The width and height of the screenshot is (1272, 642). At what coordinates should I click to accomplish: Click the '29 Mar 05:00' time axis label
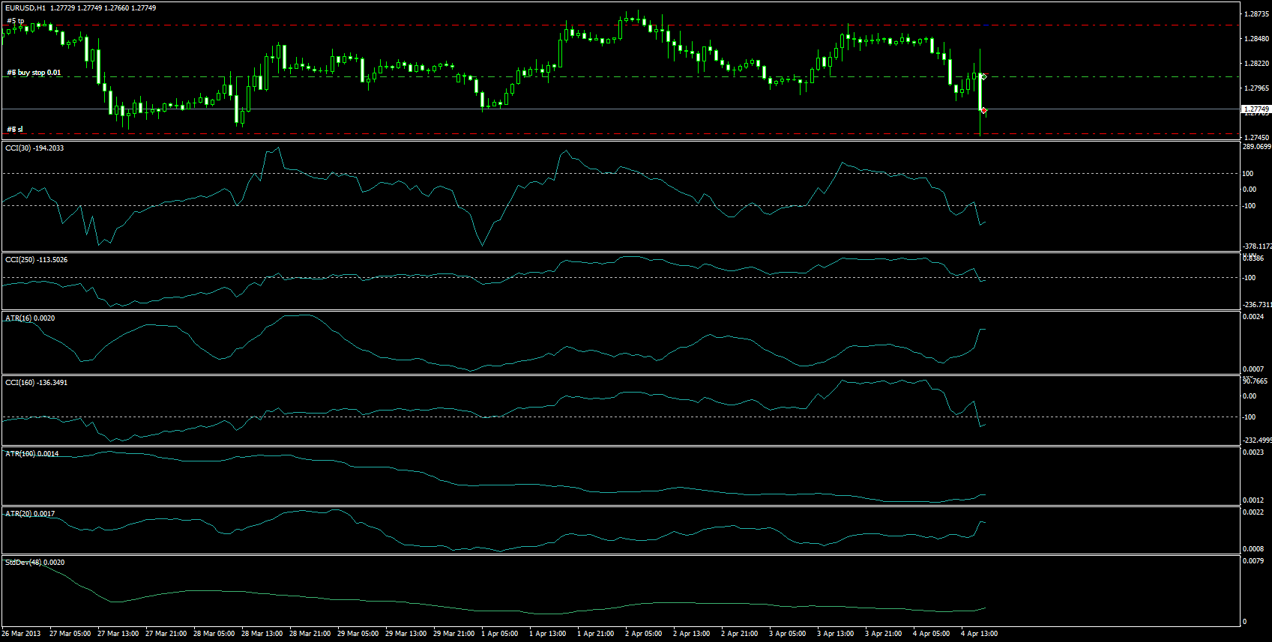click(x=358, y=634)
